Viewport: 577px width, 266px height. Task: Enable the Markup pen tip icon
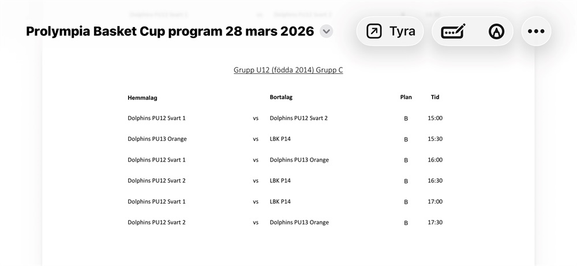click(496, 31)
